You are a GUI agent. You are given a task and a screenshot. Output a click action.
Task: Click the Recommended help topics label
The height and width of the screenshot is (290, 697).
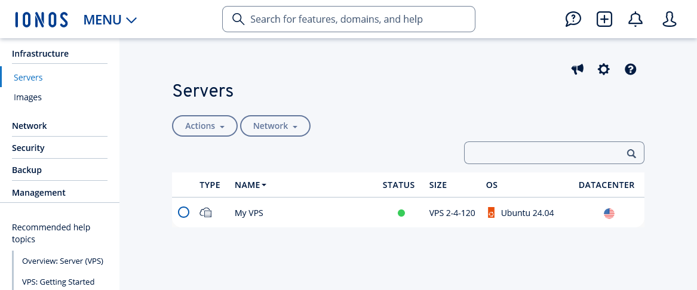click(51, 233)
